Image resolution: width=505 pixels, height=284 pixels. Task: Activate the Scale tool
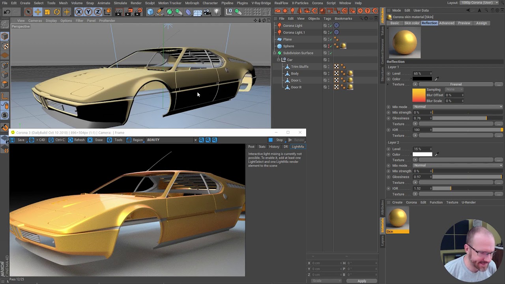[47, 12]
